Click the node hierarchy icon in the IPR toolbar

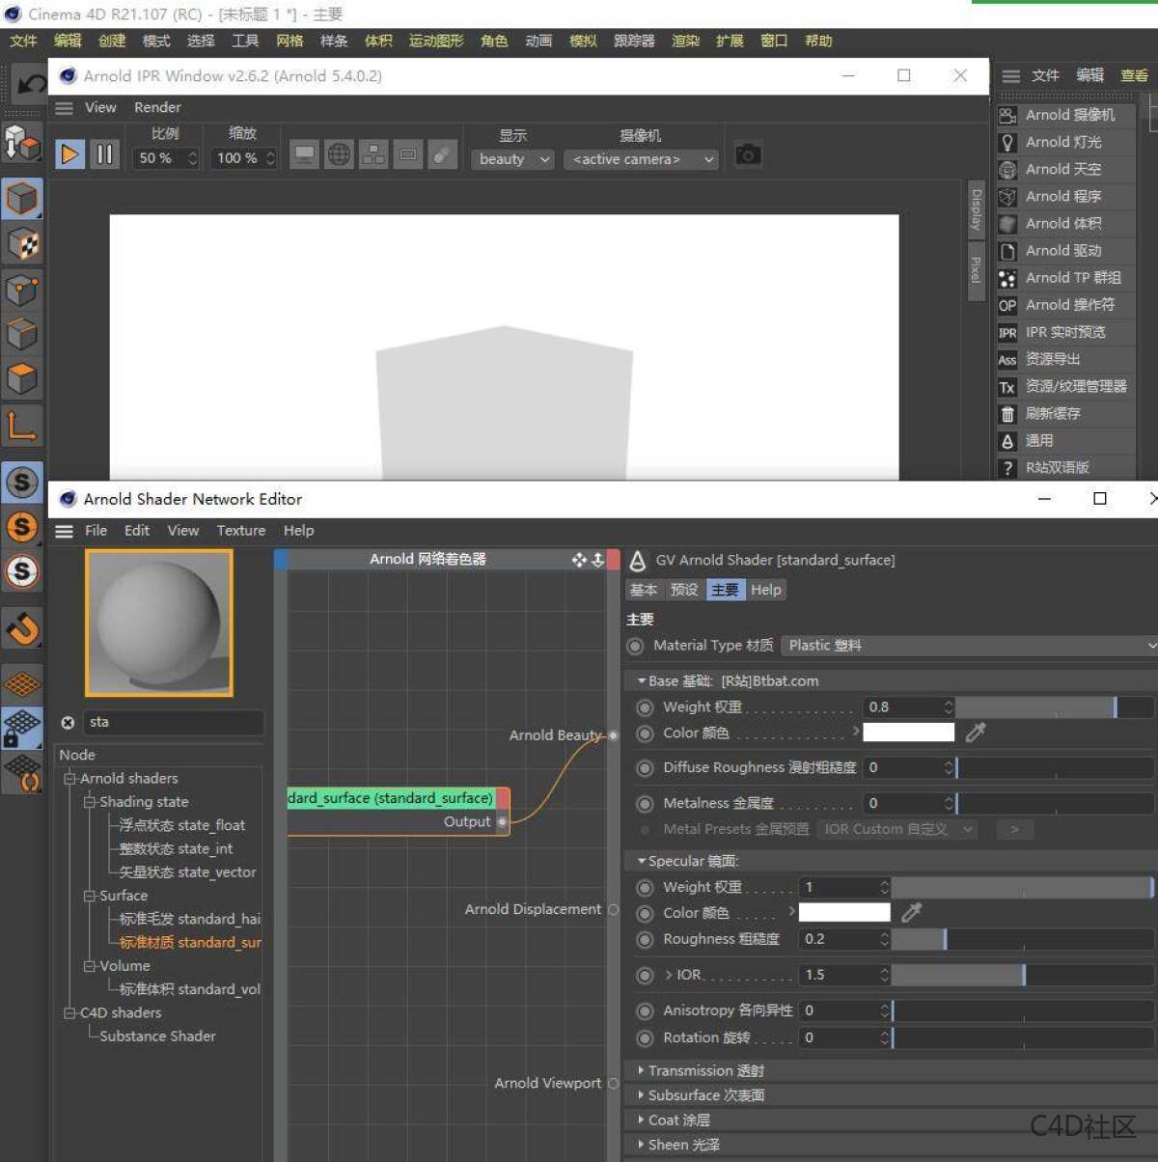pos(373,154)
